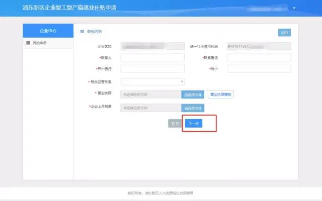
Task: Click the 暂存 (Save draft) button
Action: pos(174,123)
